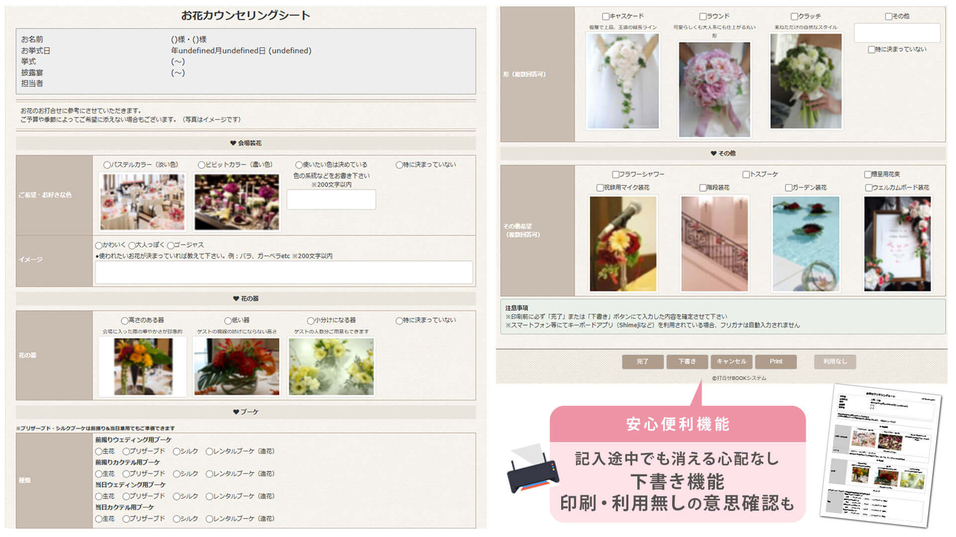
Task: Check 階段装花 option
Action: click(x=703, y=188)
